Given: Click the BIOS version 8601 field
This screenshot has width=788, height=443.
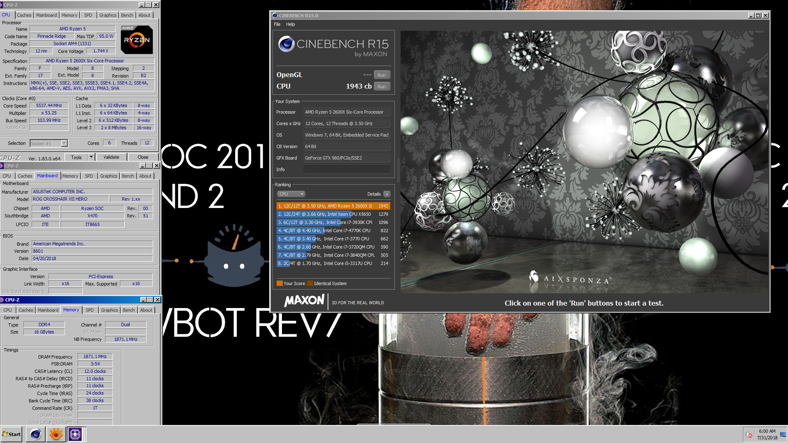Looking at the screenshot, I should coord(92,251).
